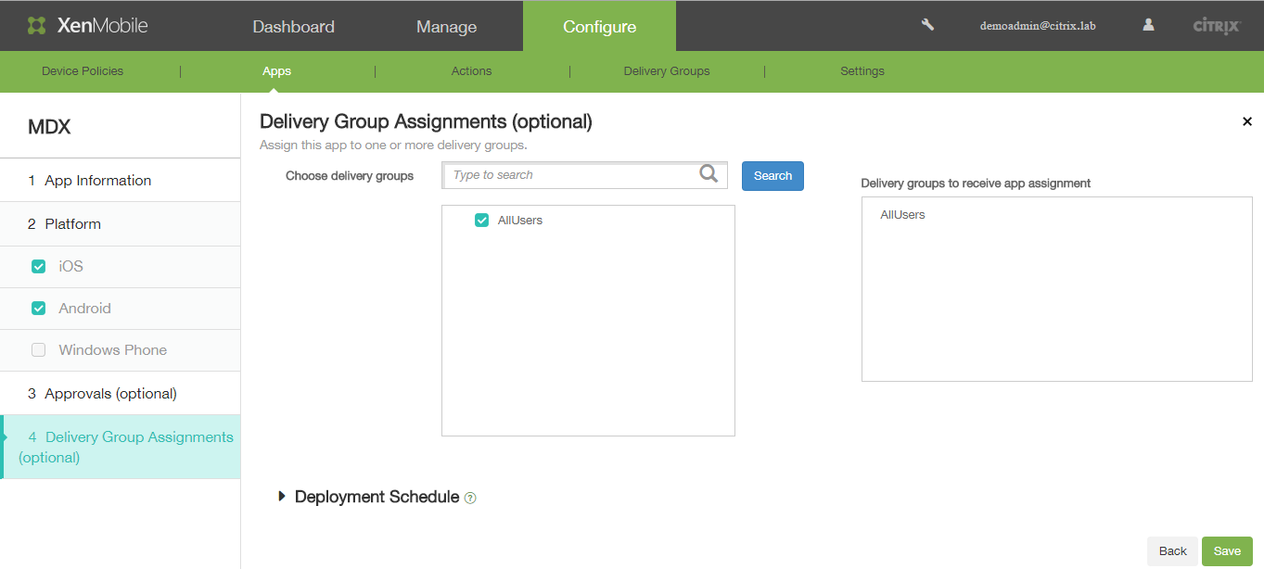Click Deployment Schedule help icon
1264x569 pixels.
(x=470, y=499)
